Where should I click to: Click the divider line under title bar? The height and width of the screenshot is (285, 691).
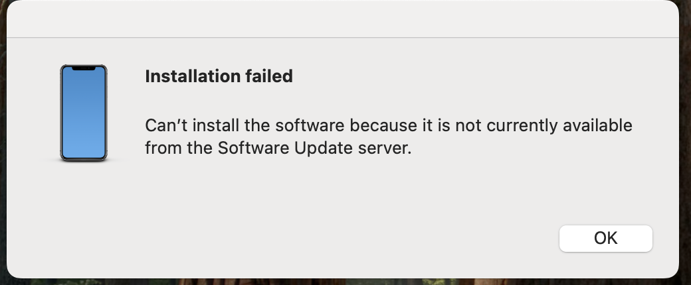(x=343, y=37)
